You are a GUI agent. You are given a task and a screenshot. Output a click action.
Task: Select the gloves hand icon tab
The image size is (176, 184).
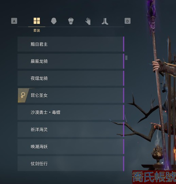[88, 21]
